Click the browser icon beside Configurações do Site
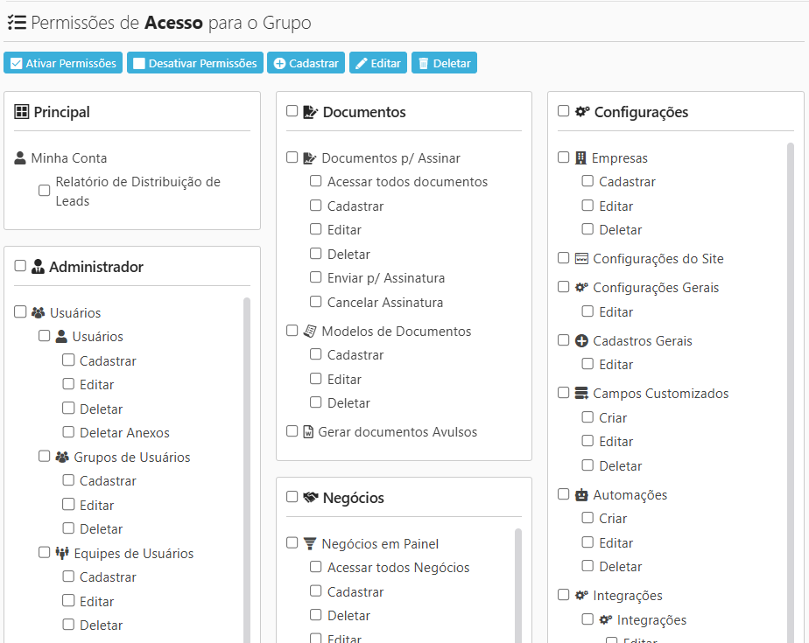The image size is (809, 643). click(581, 259)
